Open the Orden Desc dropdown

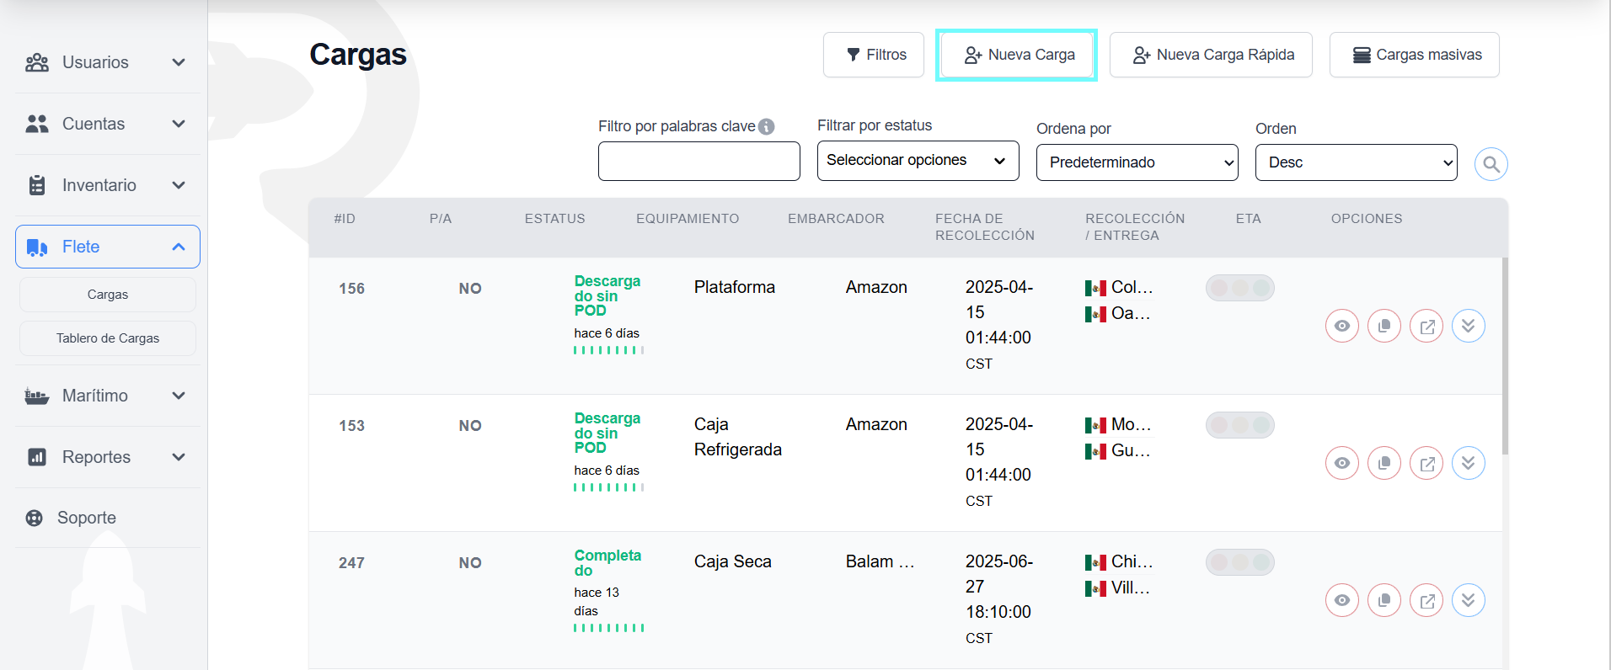click(1356, 162)
